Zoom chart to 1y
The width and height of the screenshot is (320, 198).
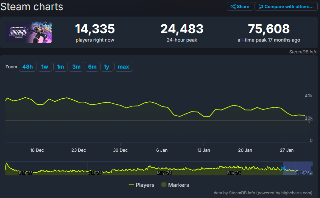point(107,67)
